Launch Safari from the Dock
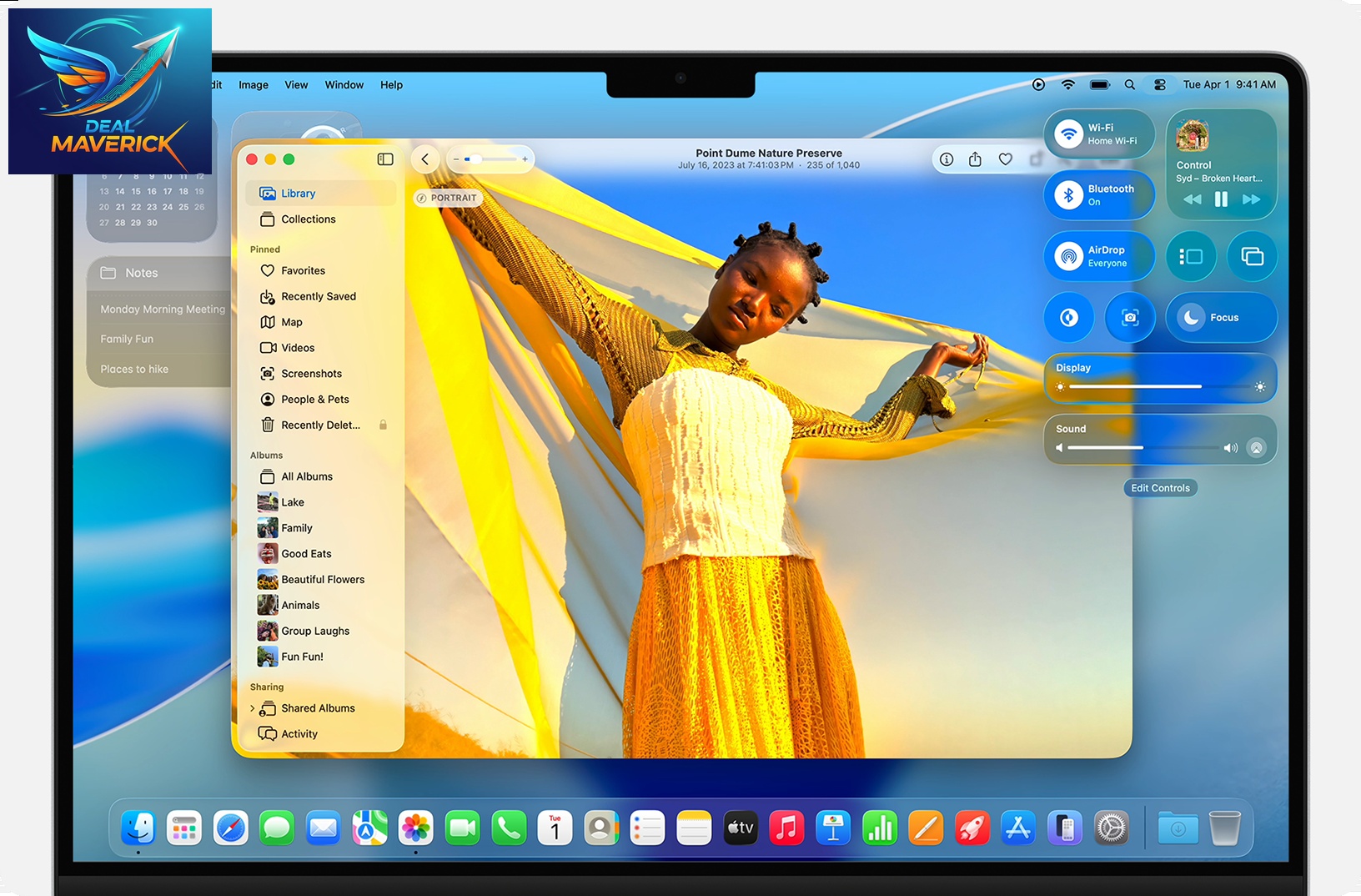This screenshot has width=1361, height=896. pos(230,828)
